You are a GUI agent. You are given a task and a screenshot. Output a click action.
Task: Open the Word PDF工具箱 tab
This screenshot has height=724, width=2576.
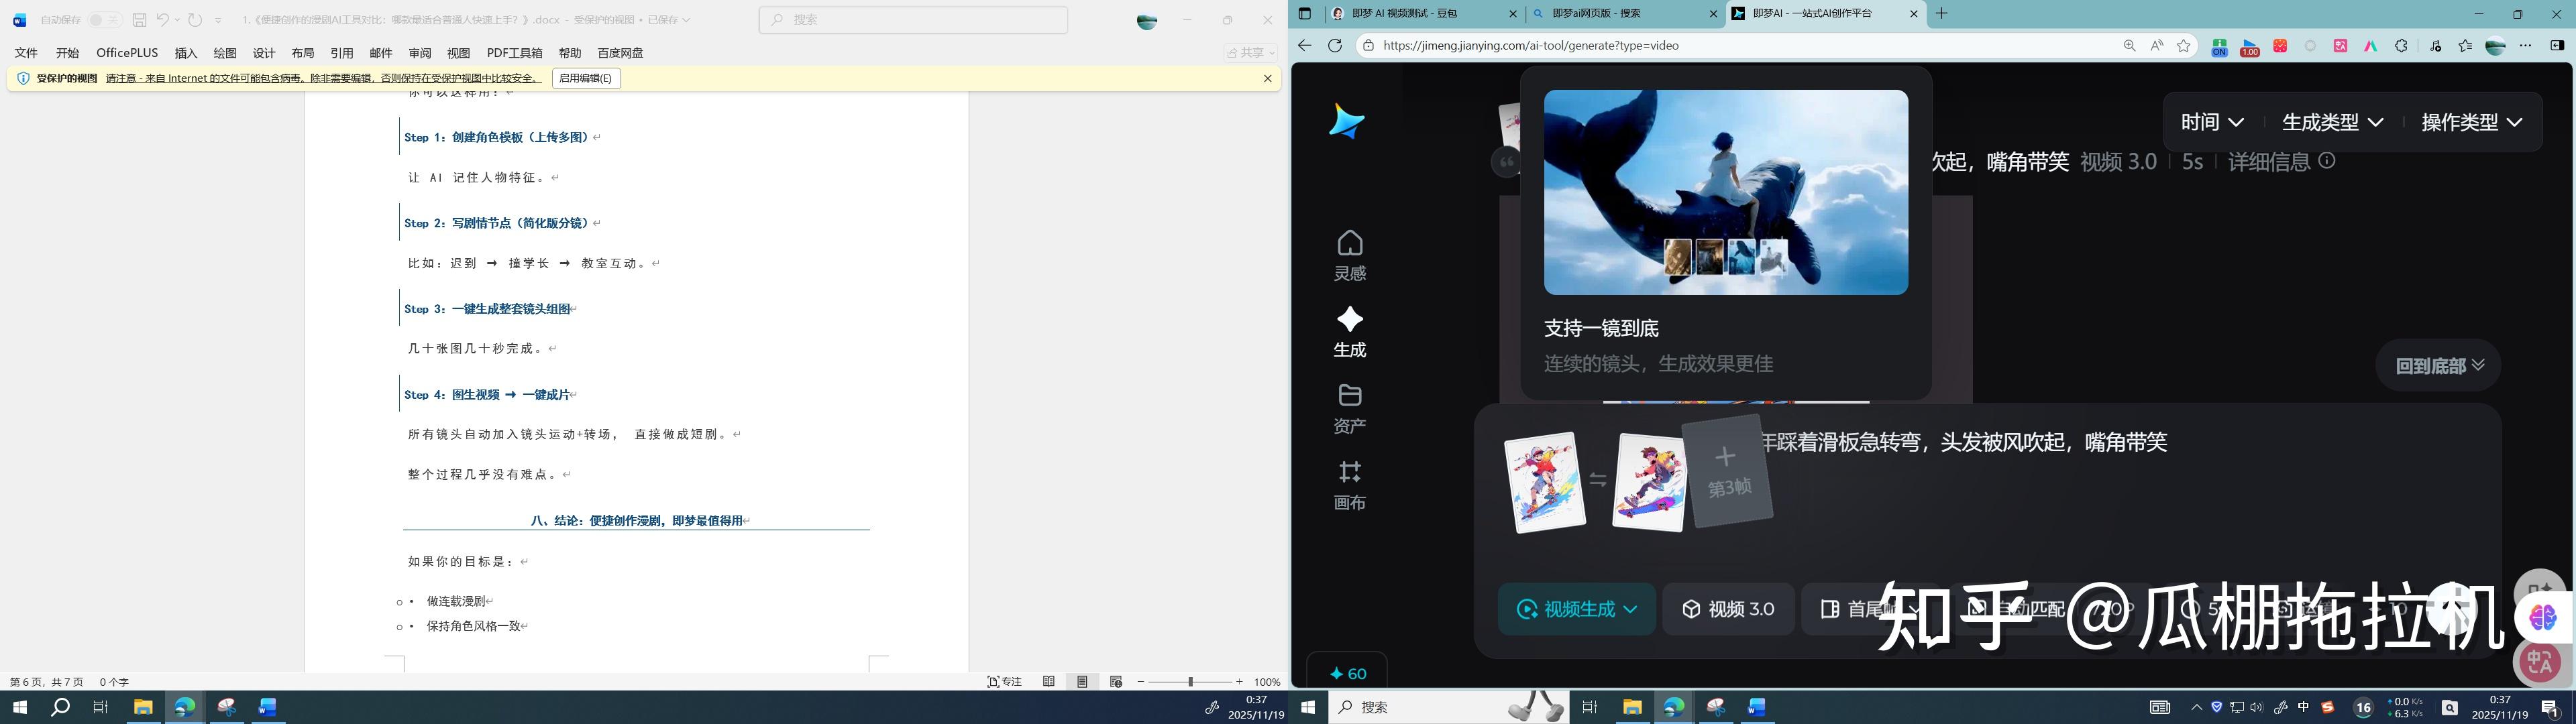[514, 53]
